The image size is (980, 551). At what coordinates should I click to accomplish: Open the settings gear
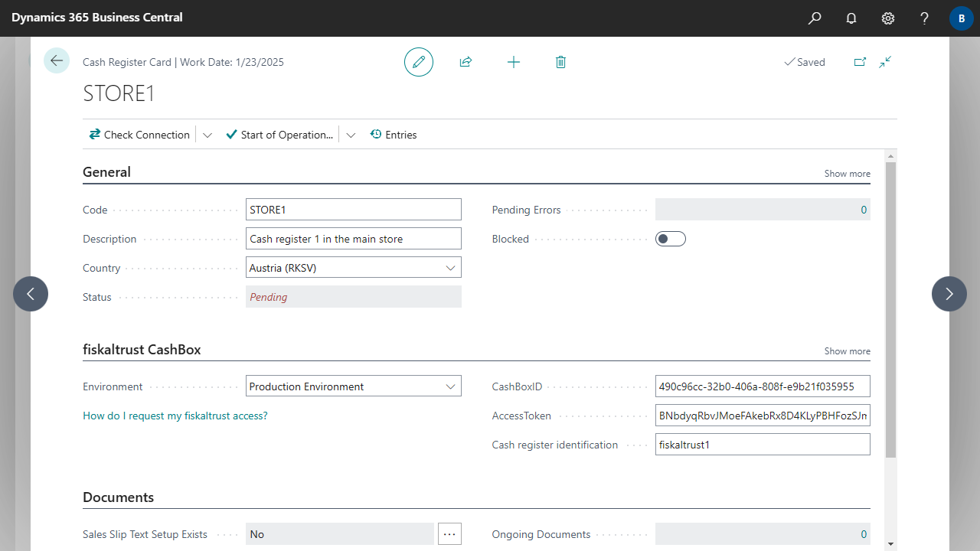pos(888,18)
